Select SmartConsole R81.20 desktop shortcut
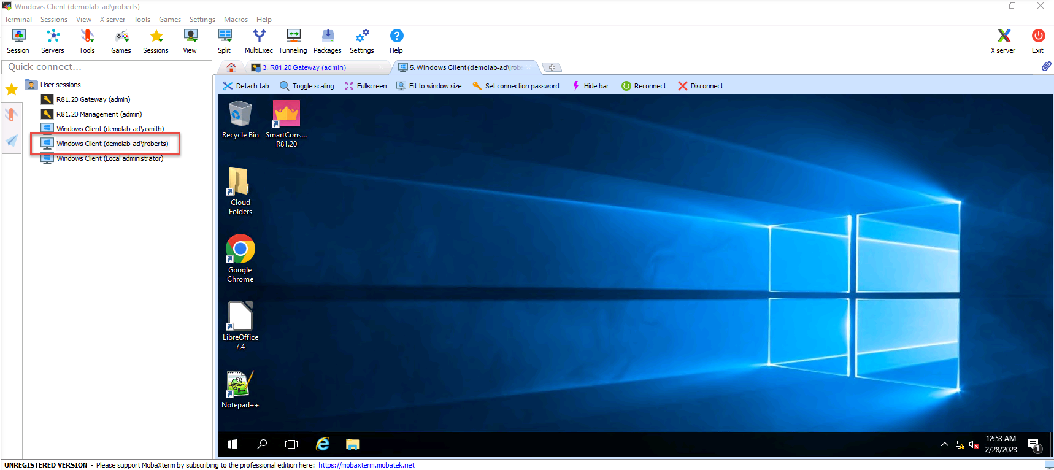 point(287,123)
